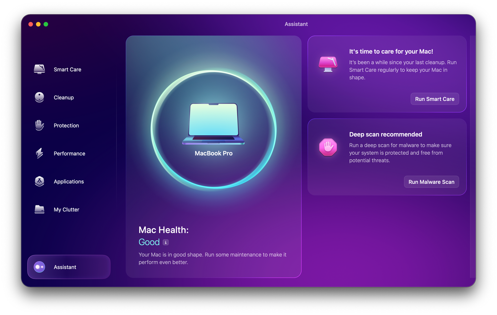Switch to the Performance section
Screen dimensions: 497x315
coord(69,153)
